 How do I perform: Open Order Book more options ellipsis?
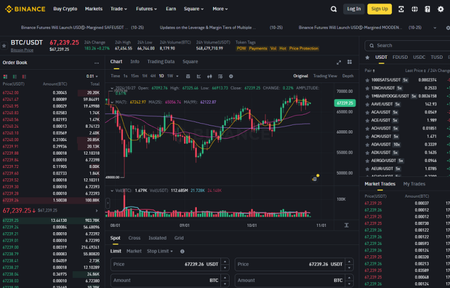[x=96, y=63]
